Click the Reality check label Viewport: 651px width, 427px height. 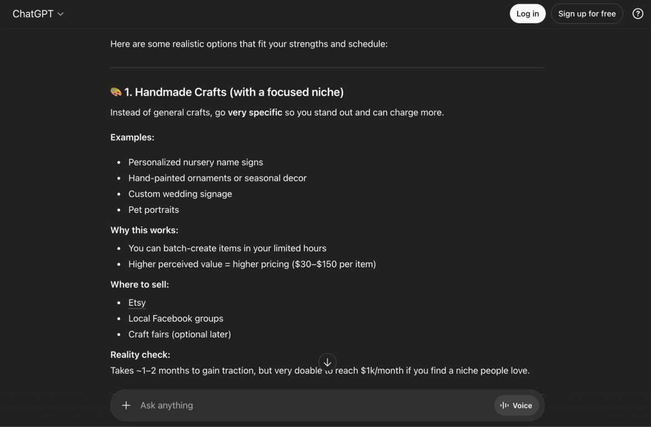click(x=140, y=355)
